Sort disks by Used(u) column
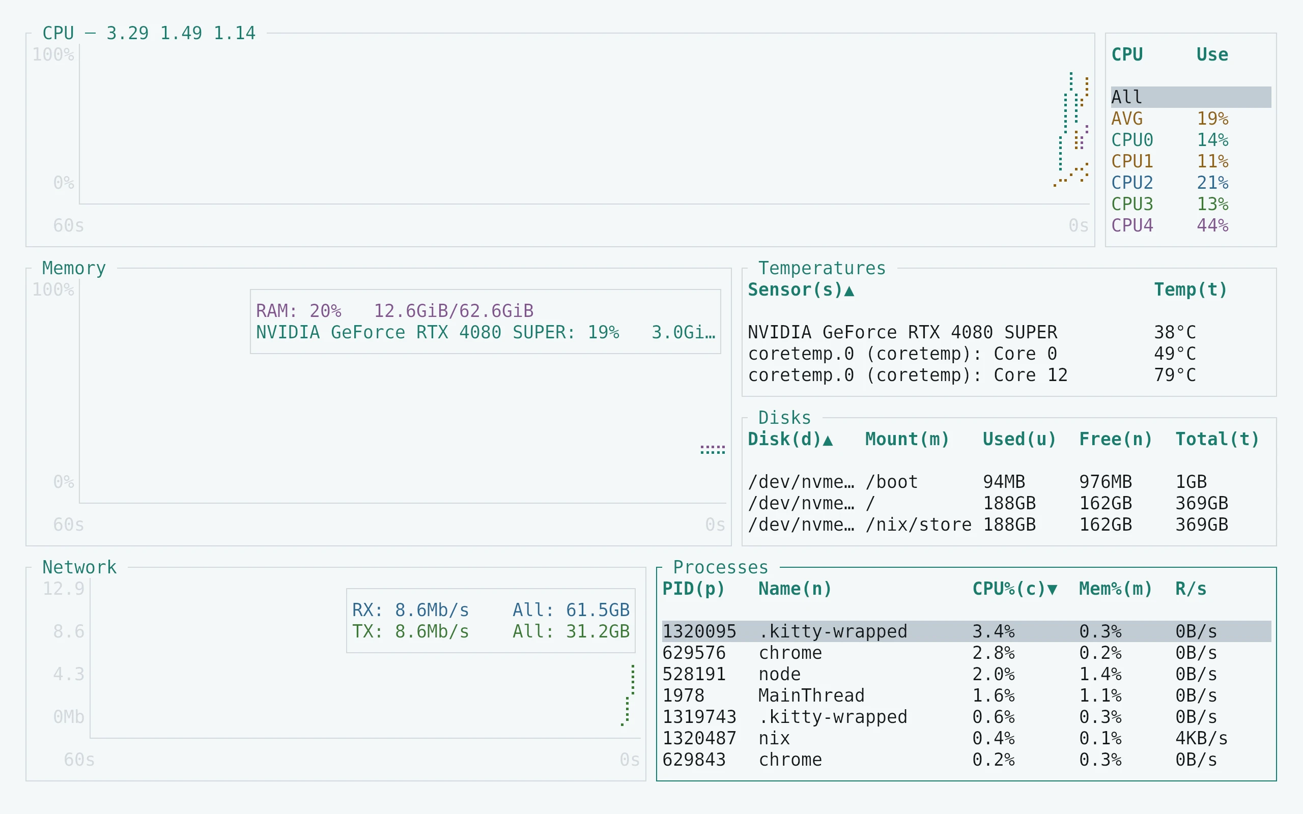 (1020, 439)
